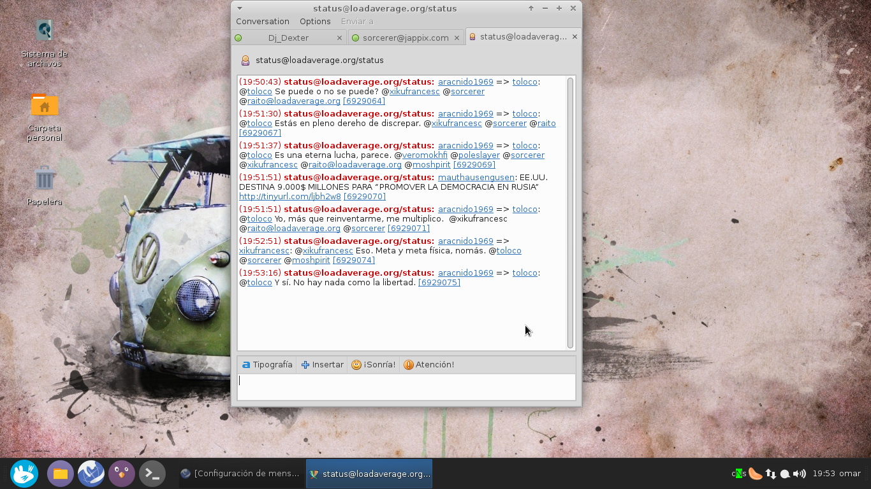The height and width of the screenshot is (489, 871).
Task: Open the tinyurl.com/ljbh2w8 link
Action: (x=290, y=197)
